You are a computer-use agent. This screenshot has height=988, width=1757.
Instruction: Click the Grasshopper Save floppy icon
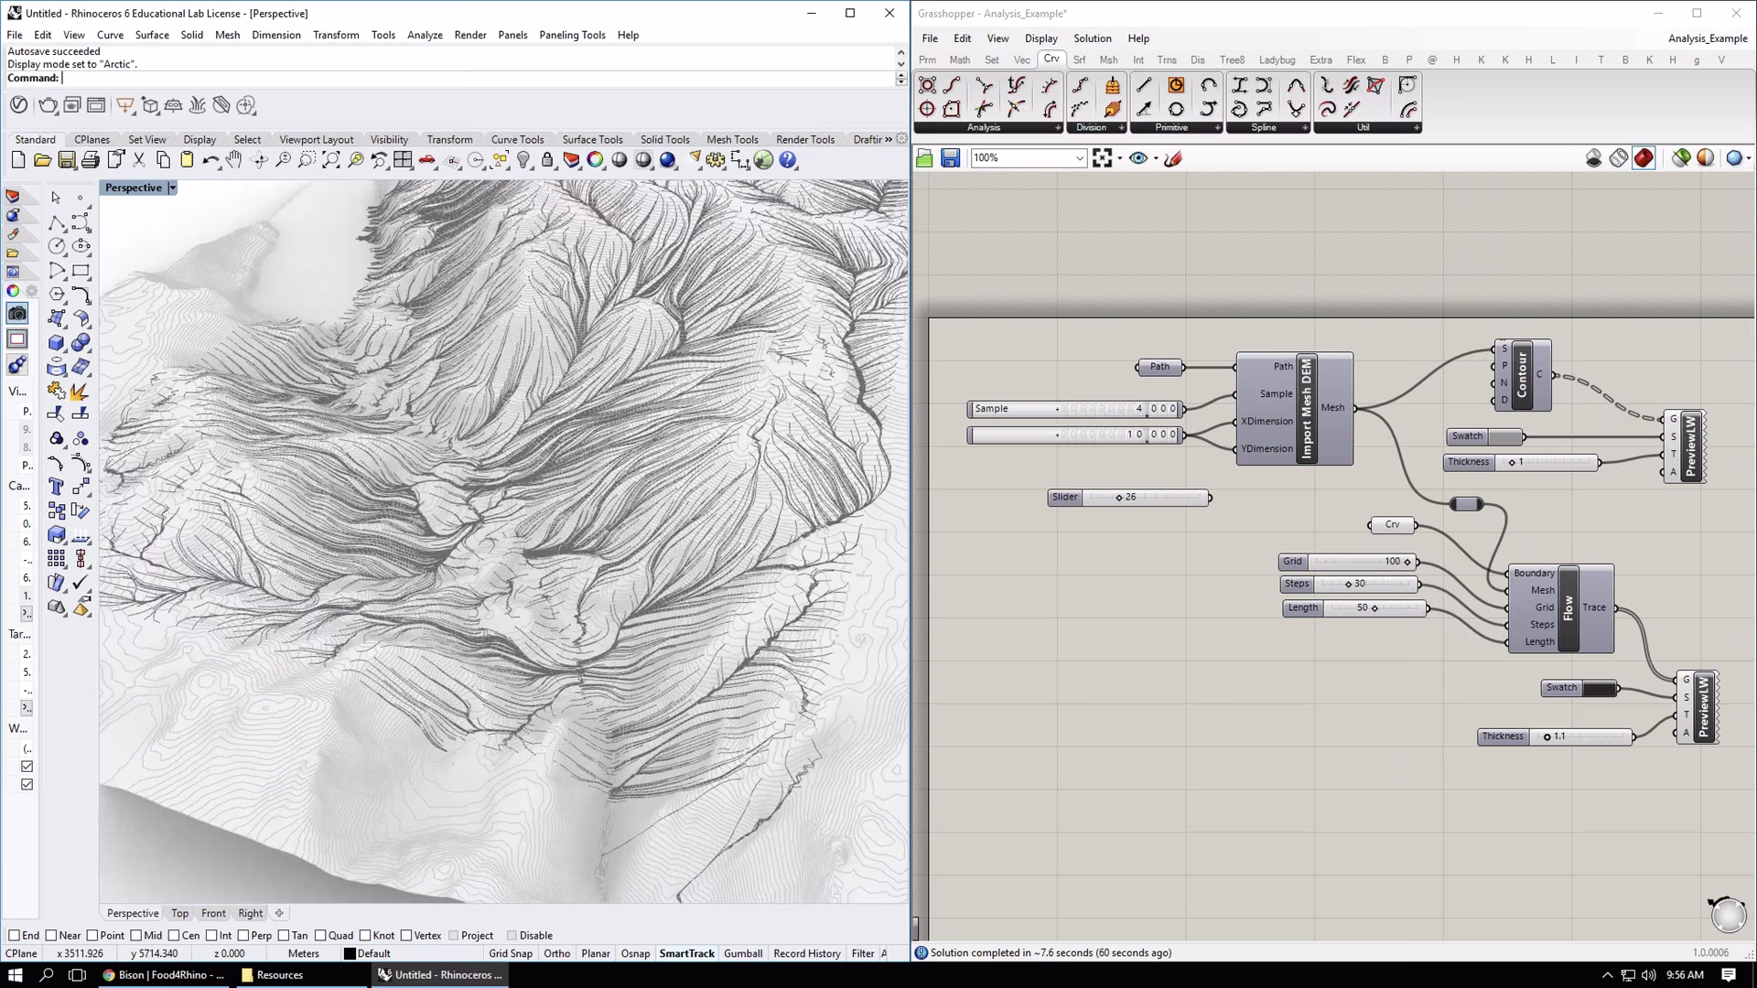click(951, 158)
